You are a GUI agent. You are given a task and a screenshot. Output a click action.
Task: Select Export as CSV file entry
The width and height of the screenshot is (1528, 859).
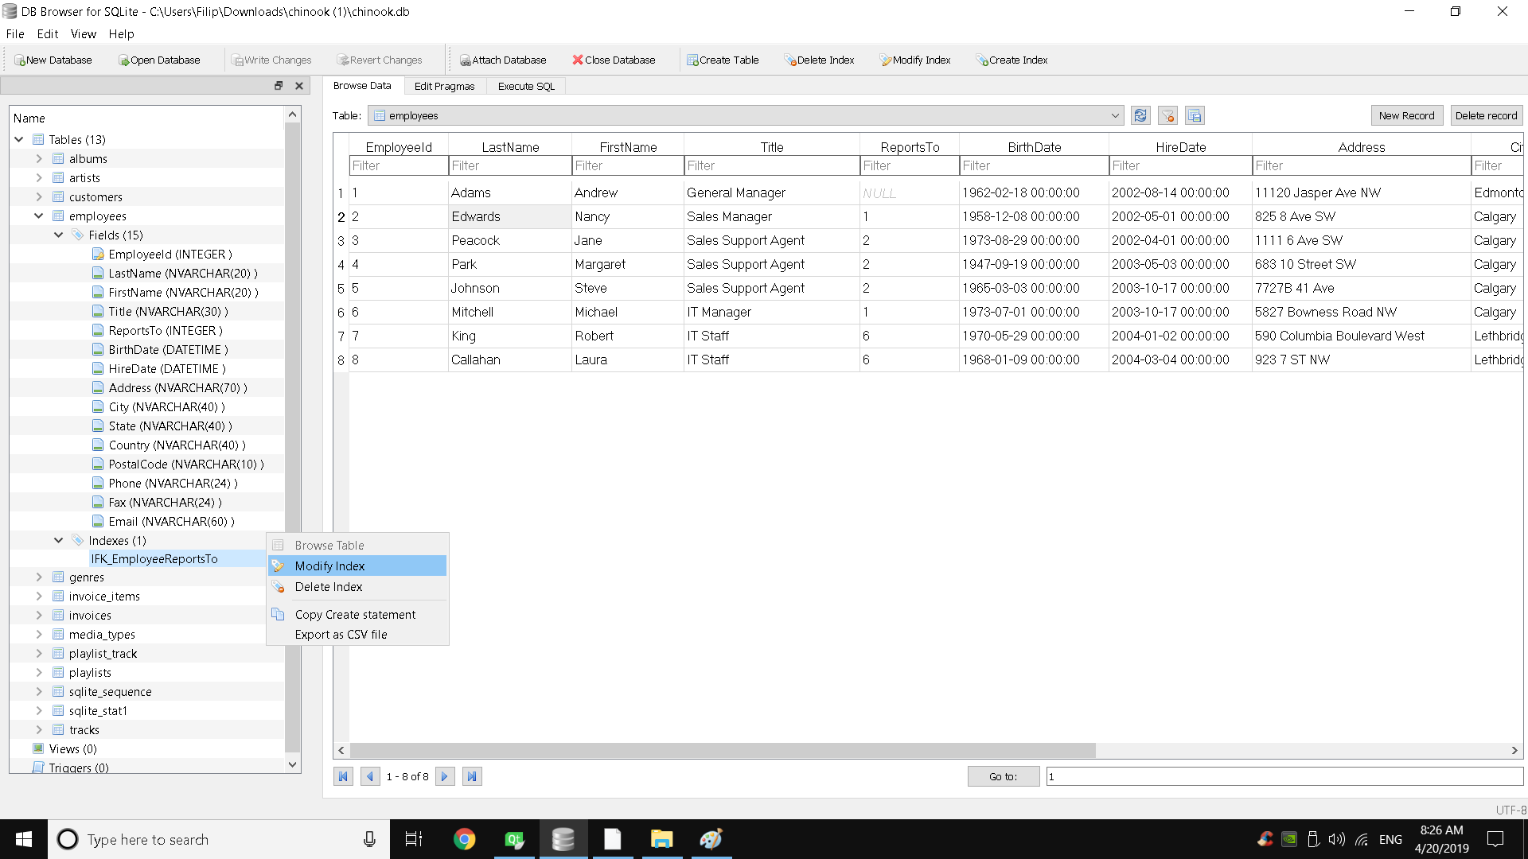357,635
